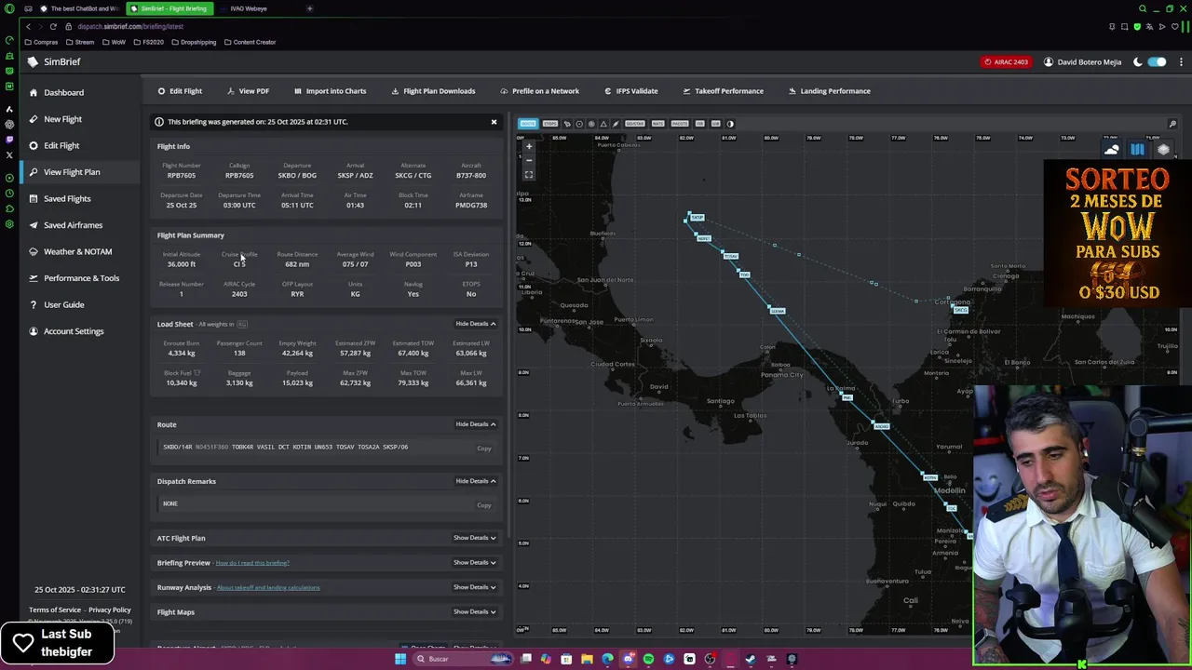Viewport: 1192px width, 670px height.
Task: Toggle SIG/STAR map layer
Action: 635,124
